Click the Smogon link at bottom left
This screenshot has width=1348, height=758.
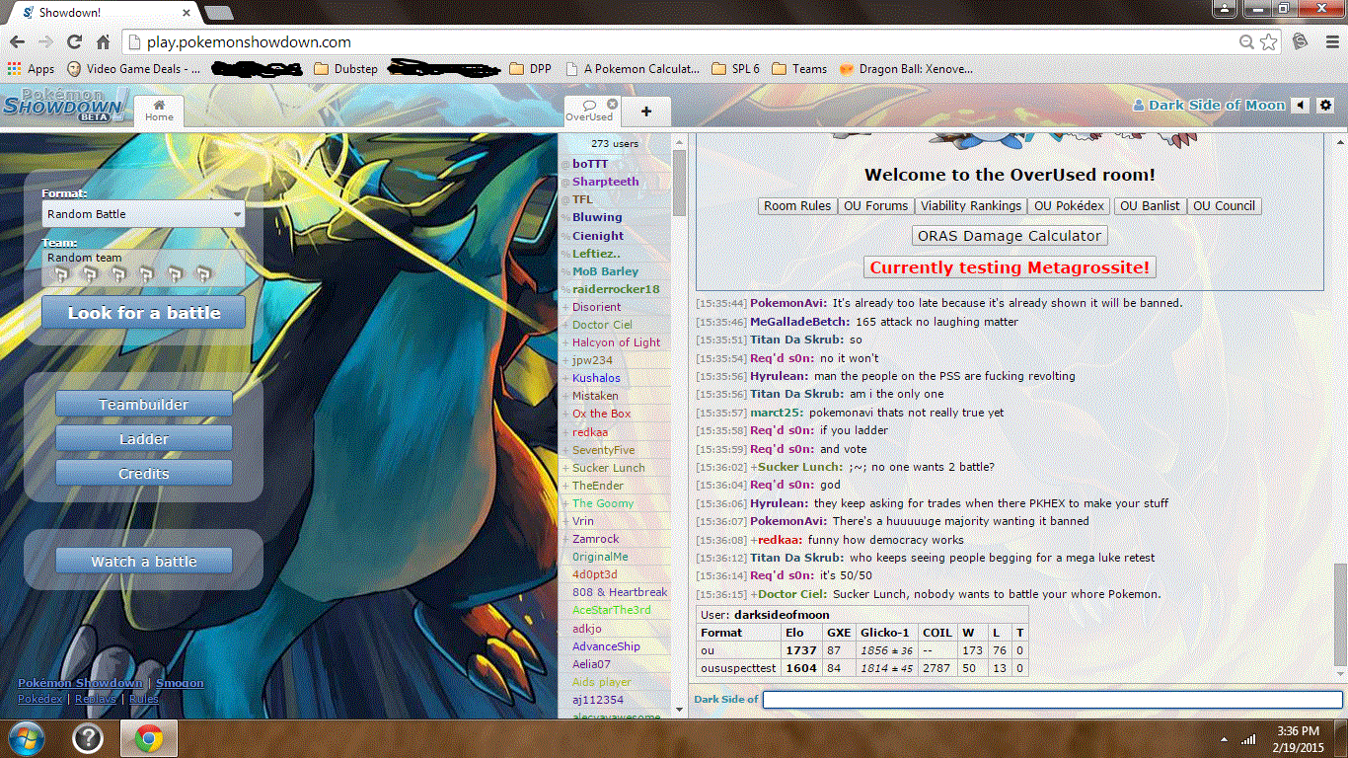180,683
